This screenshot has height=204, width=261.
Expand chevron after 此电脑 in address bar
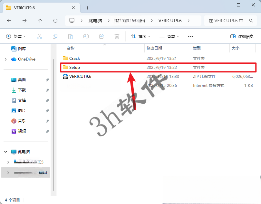109,21
